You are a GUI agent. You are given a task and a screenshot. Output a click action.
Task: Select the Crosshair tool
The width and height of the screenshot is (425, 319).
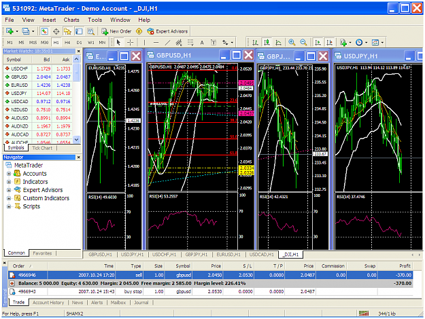click(130, 43)
